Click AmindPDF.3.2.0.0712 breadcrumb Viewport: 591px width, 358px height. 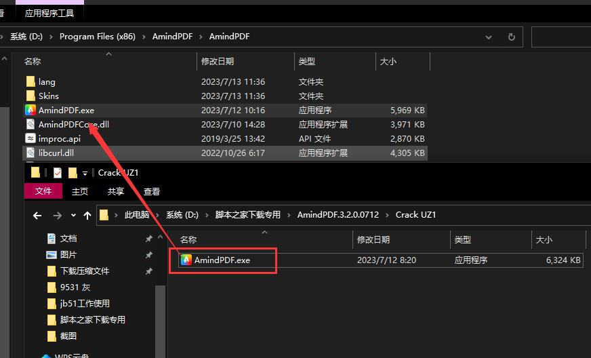(338, 215)
